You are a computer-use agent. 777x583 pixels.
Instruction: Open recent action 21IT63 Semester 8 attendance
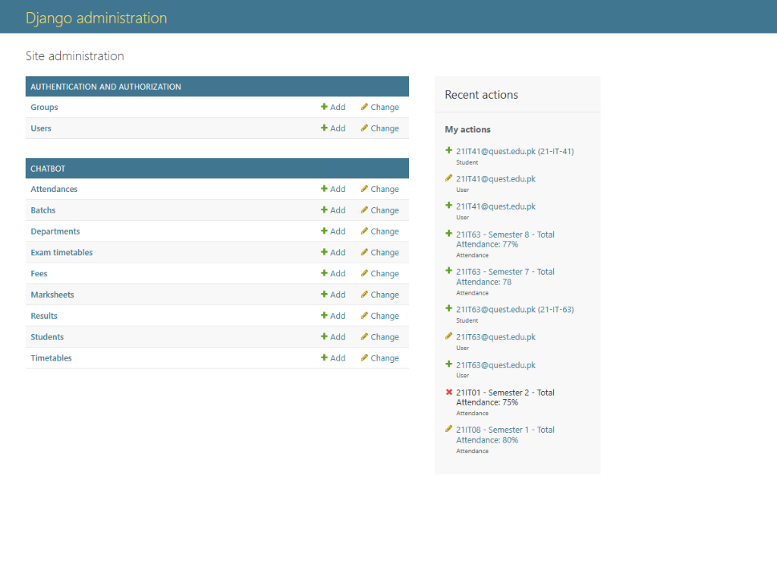click(x=505, y=239)
